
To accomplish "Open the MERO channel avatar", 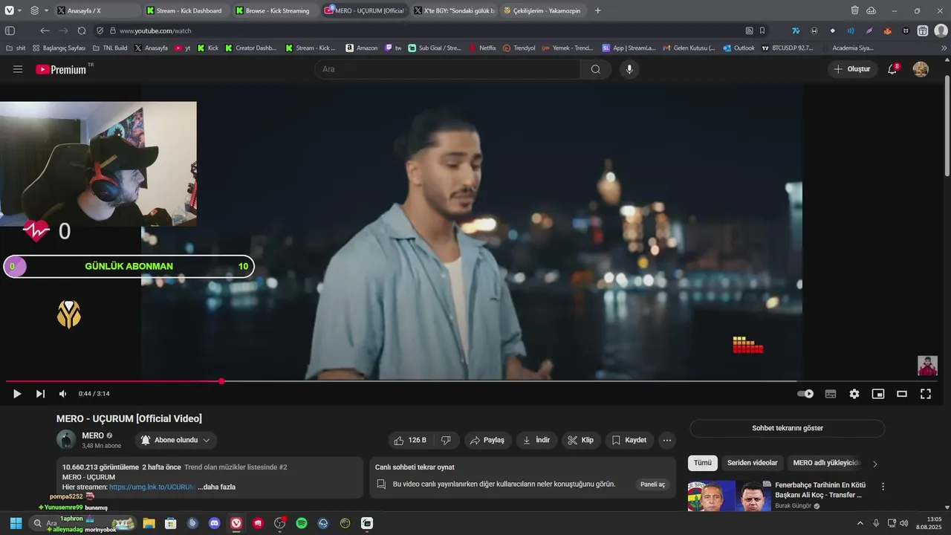I will click(66, 439).
